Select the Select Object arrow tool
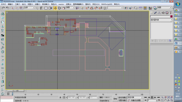This screenshot has width=182, height=102. pos(37,8)
